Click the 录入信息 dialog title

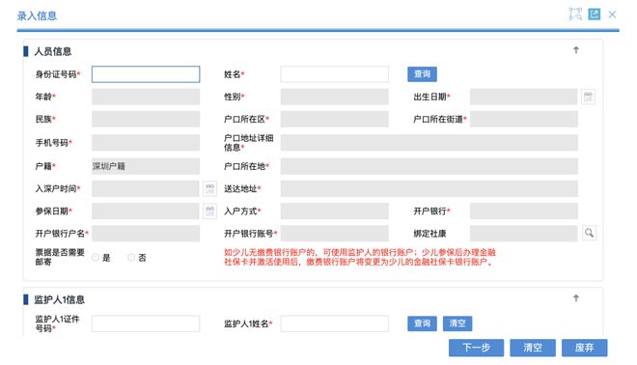tap(37, 15)
